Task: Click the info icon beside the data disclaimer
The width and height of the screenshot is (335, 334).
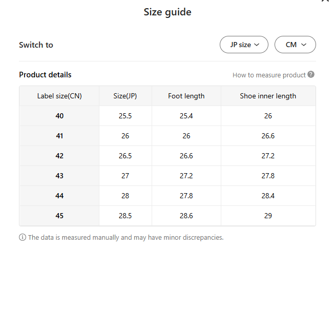Action: tap(23, 238)
